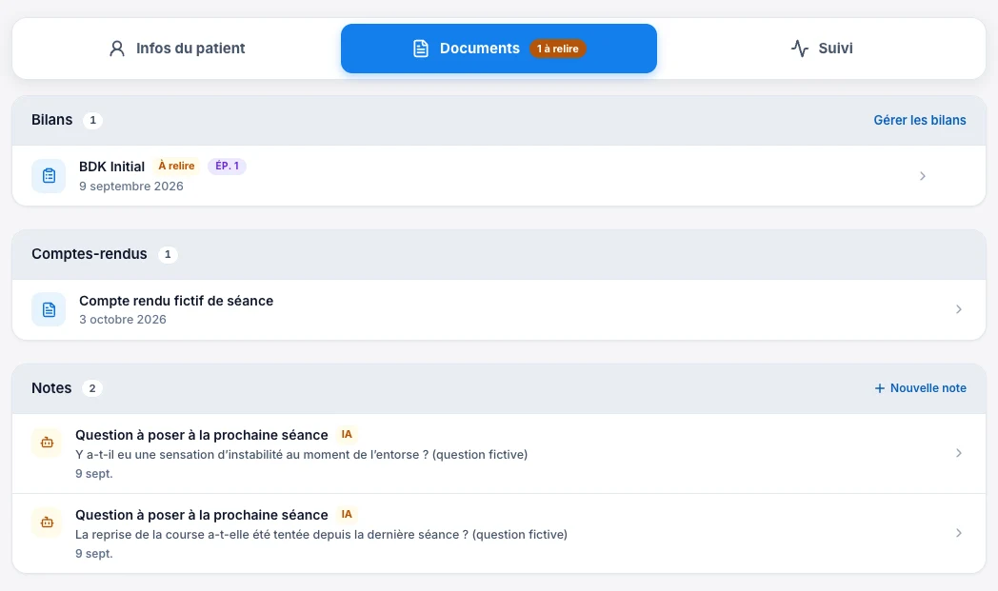Click the document icon in Documents tab

point(421,49)
